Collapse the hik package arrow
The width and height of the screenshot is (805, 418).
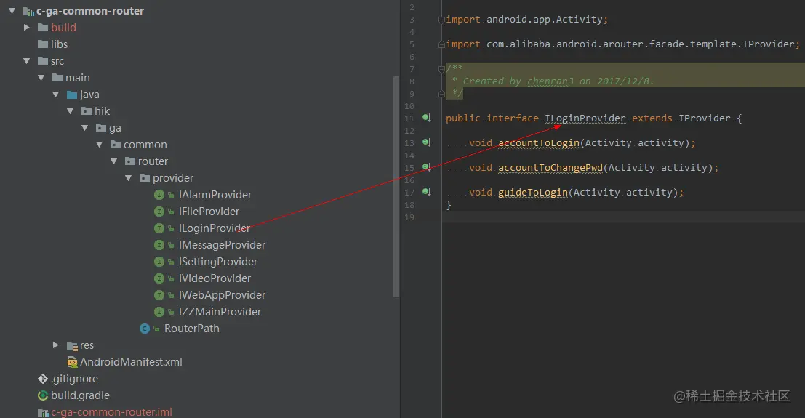(x=71, y=111)
